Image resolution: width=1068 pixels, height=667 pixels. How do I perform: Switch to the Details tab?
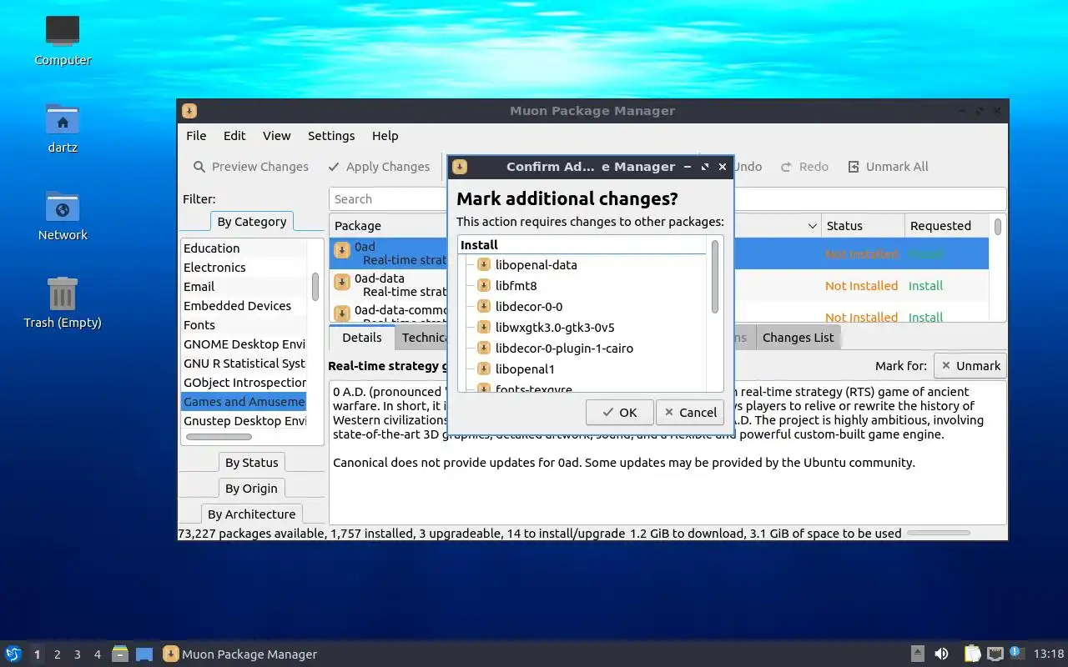pos(361,338)
